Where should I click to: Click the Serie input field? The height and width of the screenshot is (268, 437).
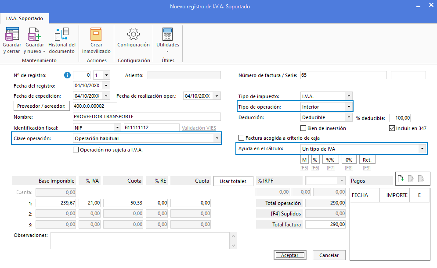408,75
